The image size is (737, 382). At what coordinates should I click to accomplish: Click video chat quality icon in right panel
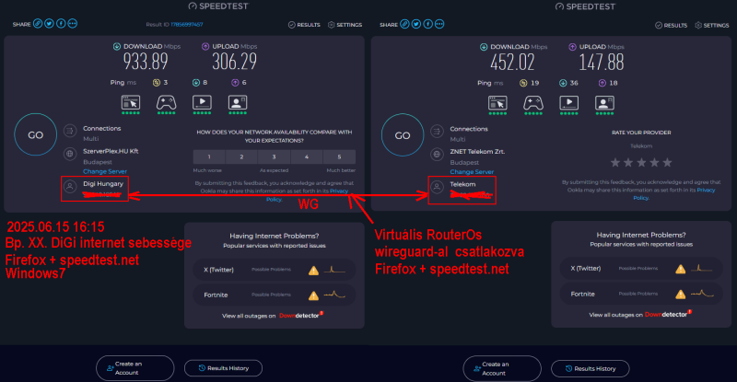point(605,104)
